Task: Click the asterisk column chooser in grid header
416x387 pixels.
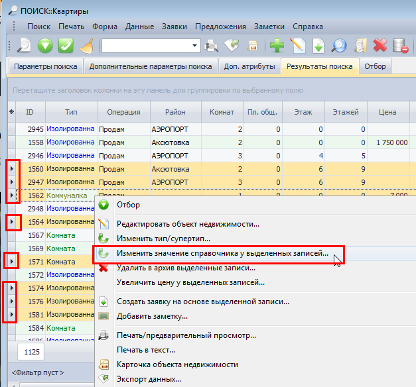Action: coord(11,112)
